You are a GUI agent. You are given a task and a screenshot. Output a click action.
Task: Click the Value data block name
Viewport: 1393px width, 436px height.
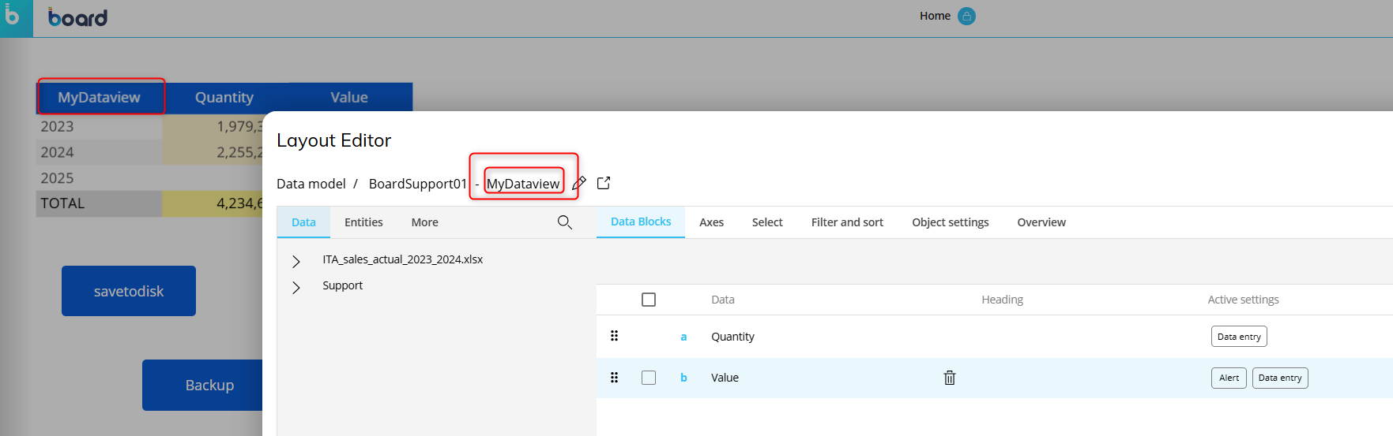[x=725, y=378]
